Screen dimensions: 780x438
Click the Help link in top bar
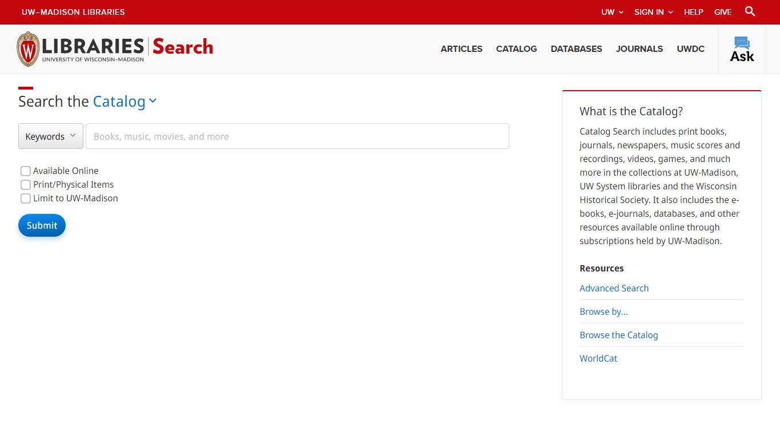coord(694,12)
